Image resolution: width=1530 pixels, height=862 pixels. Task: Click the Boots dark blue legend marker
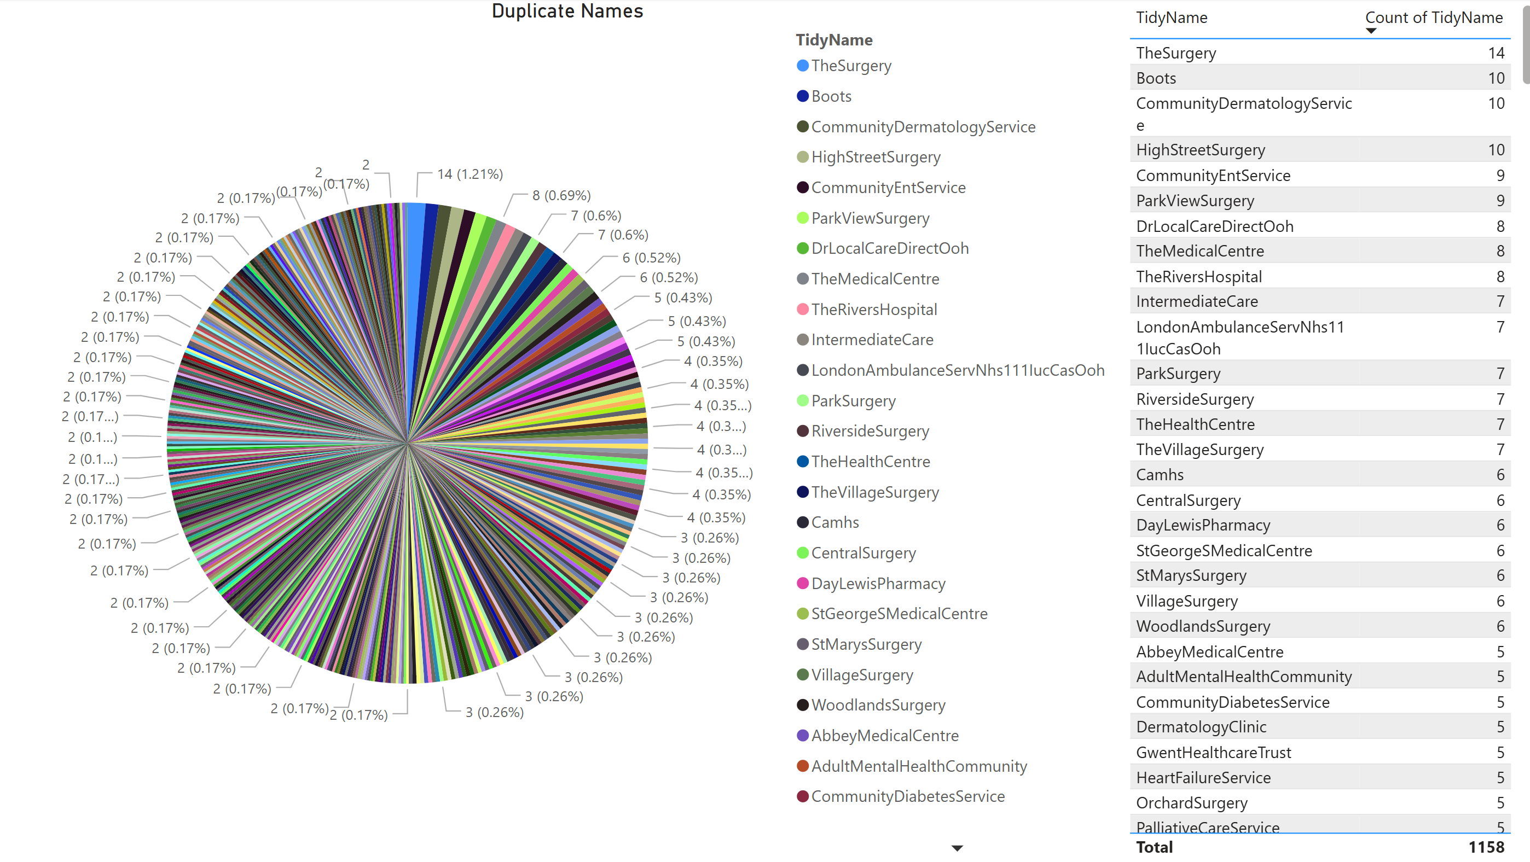[802, 96]
